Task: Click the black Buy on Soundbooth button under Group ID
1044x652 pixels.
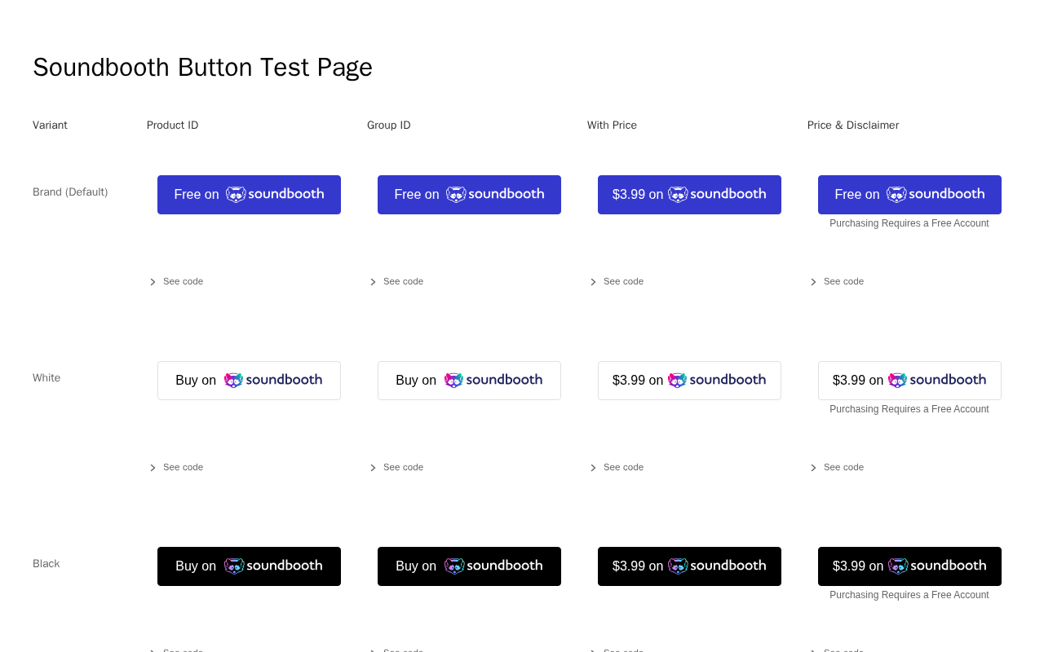Action: 469,566
